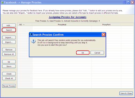
Task: Move the proxy up with the Up button
Action: click(9, 62)
